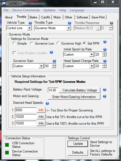Click the first Desired Head Speed field
The image size is (121, 161).
point(26,110)
